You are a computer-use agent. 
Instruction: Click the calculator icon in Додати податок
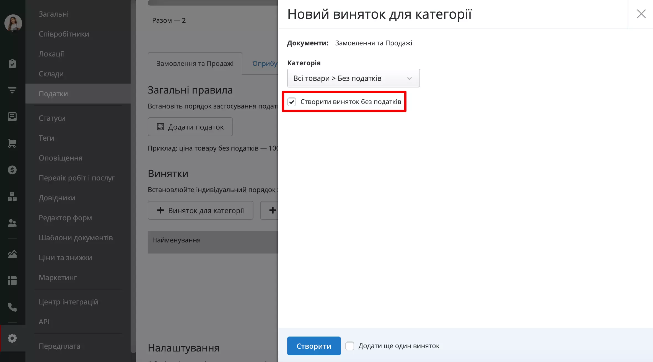[160, 127]
